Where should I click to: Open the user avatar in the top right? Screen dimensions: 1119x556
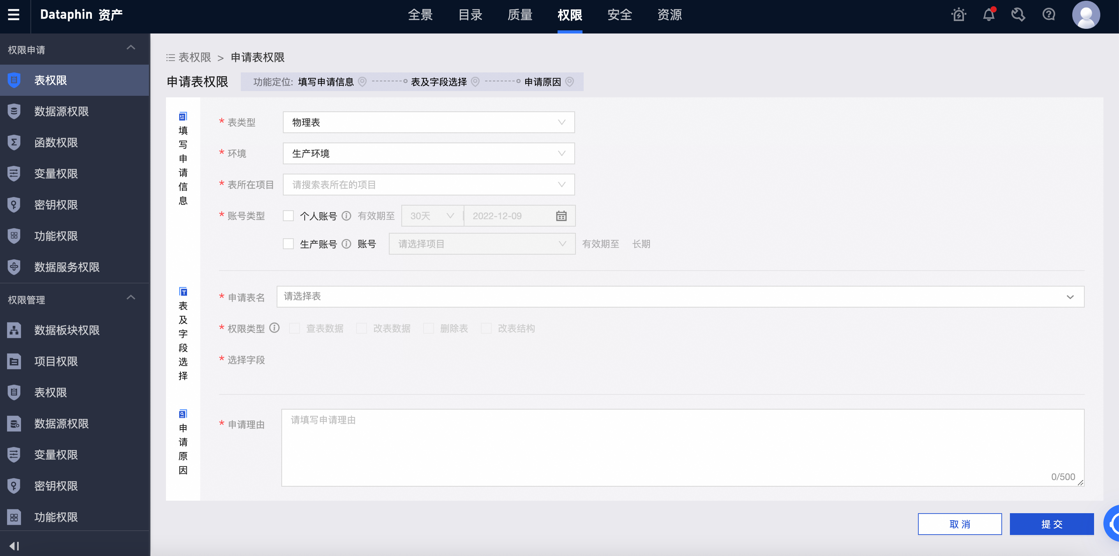click(x=1086, y=14)
